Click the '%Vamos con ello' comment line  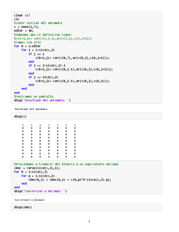(27, 42)
